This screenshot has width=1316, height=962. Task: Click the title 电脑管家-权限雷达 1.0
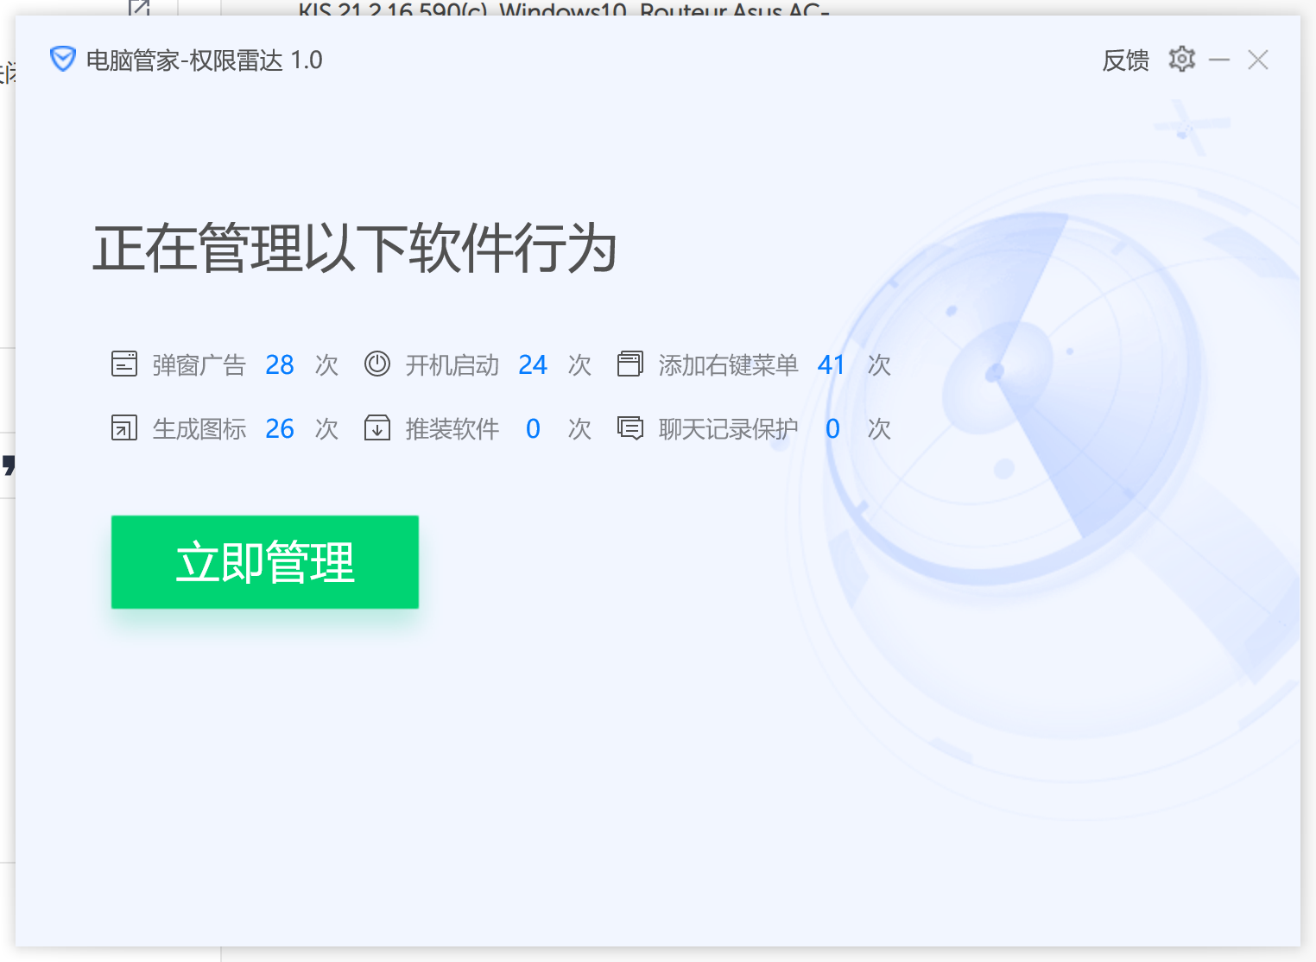205,60
